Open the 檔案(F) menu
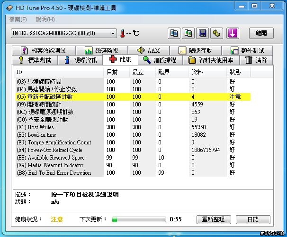The width and height of the screenshot is (287, 237). [18, 19]
